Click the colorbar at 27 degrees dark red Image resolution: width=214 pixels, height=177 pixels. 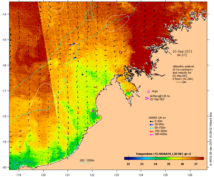pos(196,158)
